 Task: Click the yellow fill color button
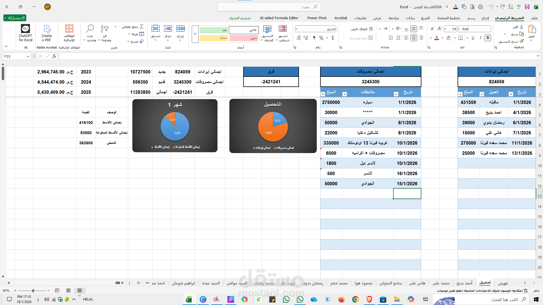(x=448, y=38)
